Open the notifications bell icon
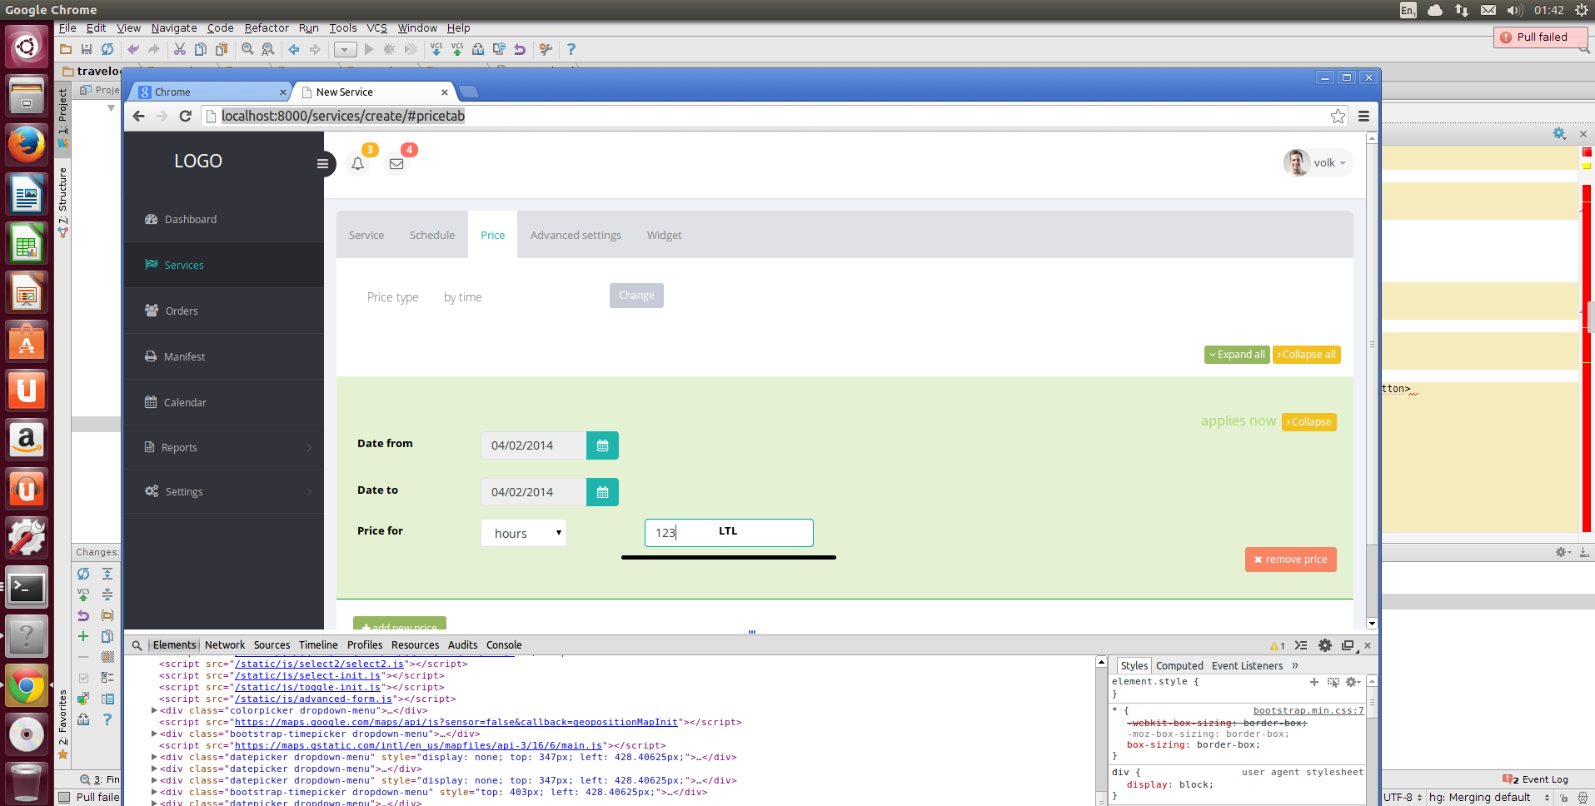 pos(358,163)
